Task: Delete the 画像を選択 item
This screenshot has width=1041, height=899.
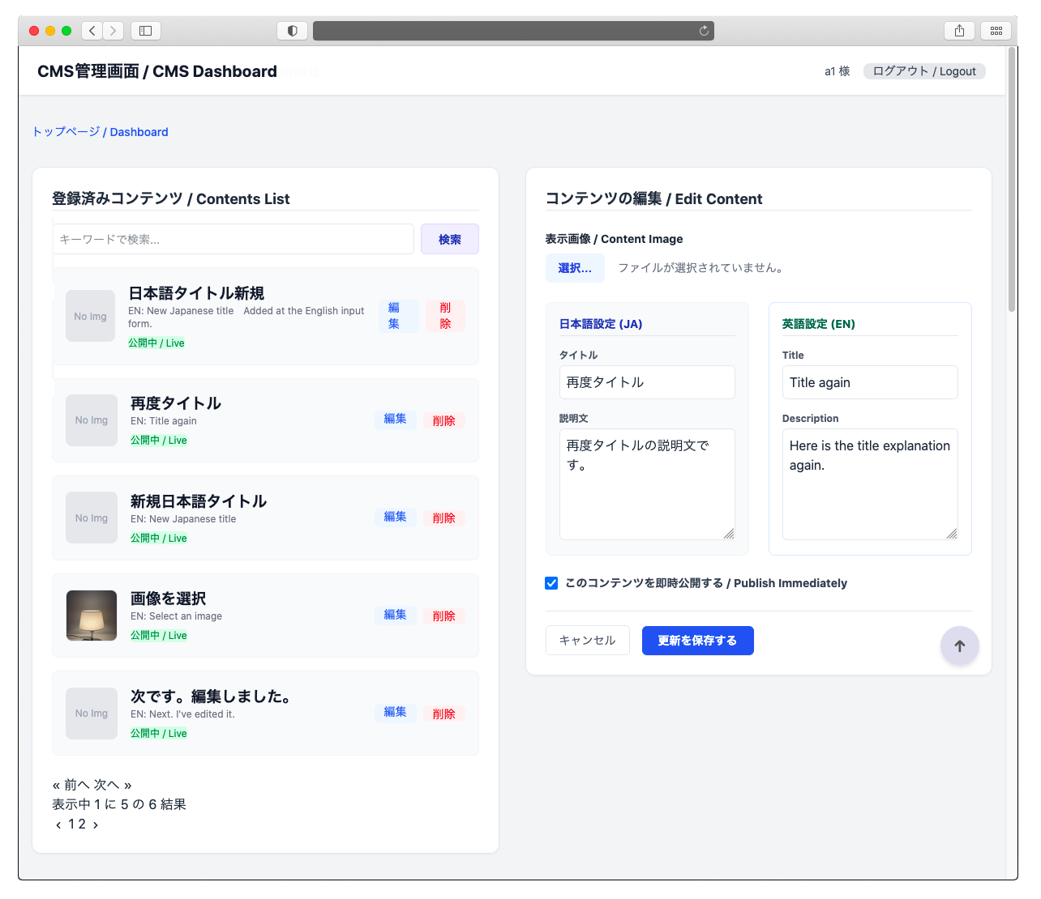Action: (443, 616)
